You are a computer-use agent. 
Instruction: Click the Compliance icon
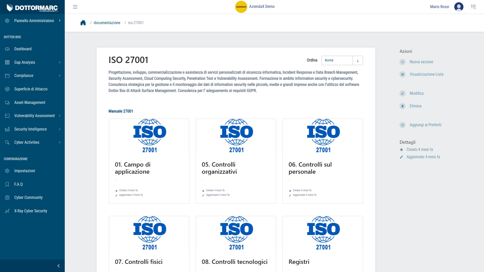pyautogui.click(x=7, y=76)
